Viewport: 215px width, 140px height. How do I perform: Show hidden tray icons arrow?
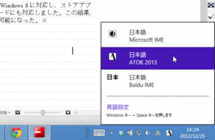pyautogui.click(x=112, y=133)
